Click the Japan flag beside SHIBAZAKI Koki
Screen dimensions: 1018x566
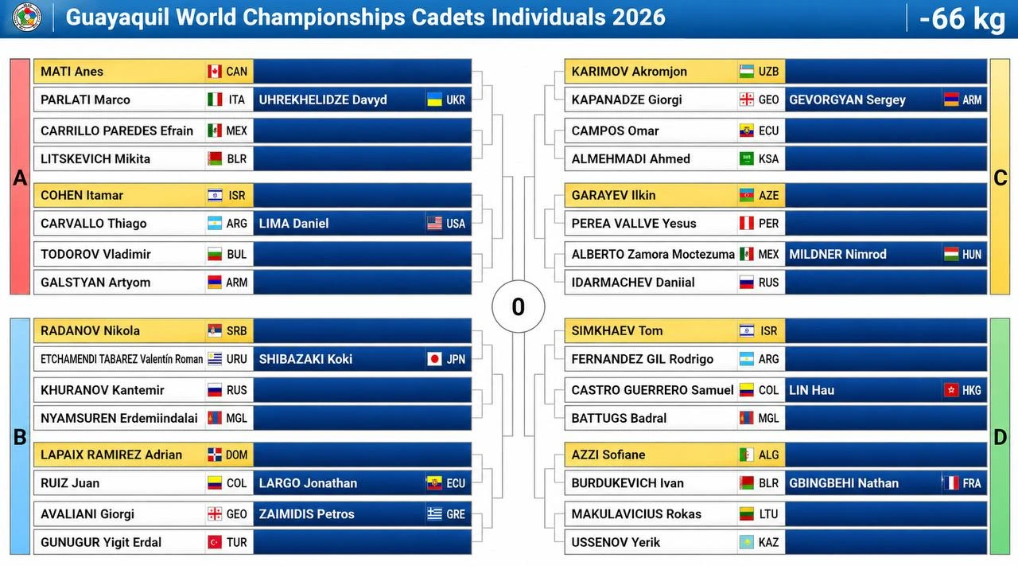tap(435, 359)
